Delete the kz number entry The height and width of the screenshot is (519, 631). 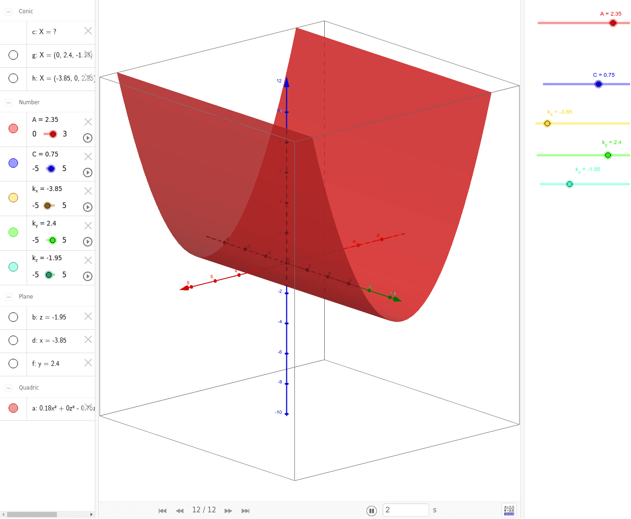click(88, 260)
